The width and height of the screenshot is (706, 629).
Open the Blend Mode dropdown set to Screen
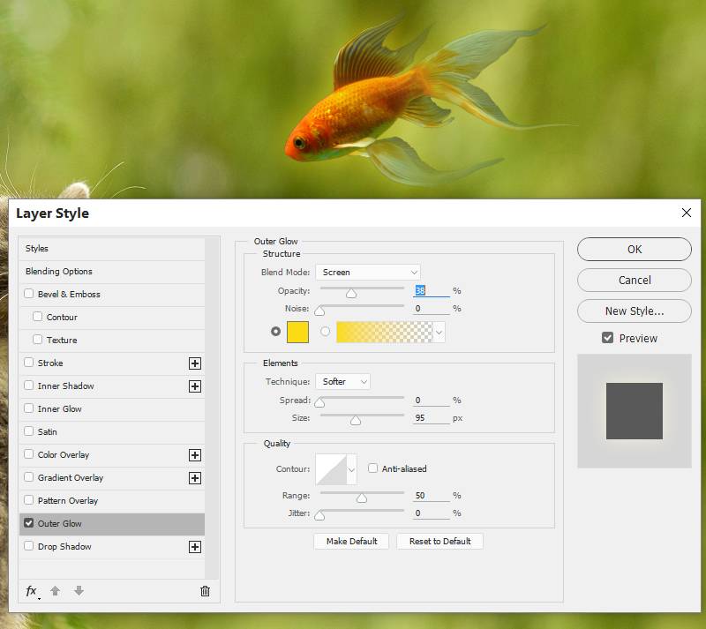pos(368,273)
